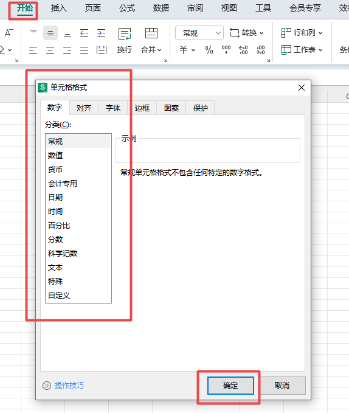Close the 单元格格式 dialog

[x=302, y=88]
